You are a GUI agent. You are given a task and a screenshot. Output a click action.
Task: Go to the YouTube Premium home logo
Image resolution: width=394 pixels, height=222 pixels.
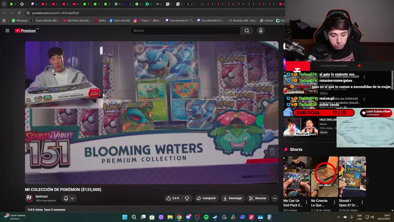26,31
